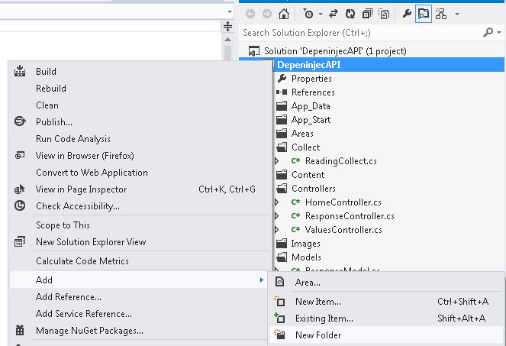Select Rebuild from the context menu

coord(51,89)
